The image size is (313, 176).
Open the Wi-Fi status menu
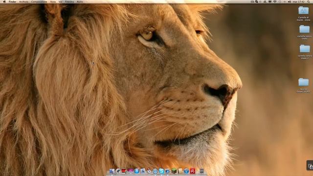(x=275, y=1)
